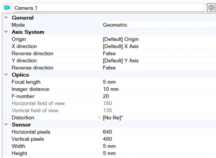This screenshot has height=158, width=216.
Task: Select the Geometric mode value
Action: coord(115,25)
